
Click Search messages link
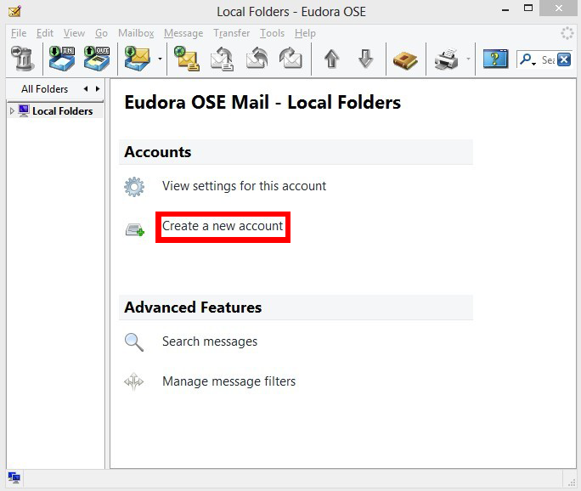coord(210,341)
